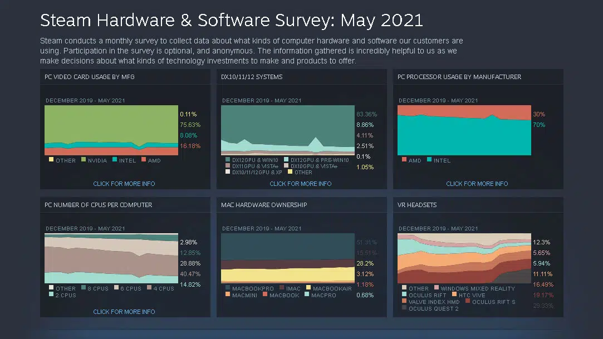Click the VR headsets area chart
This screenshot has width=603, height=339.
click(x=464, y=258)
